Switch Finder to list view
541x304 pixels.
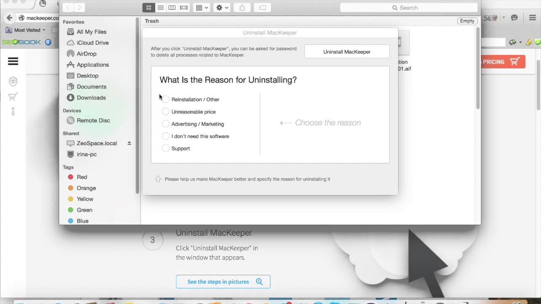[x=161, y=8]
